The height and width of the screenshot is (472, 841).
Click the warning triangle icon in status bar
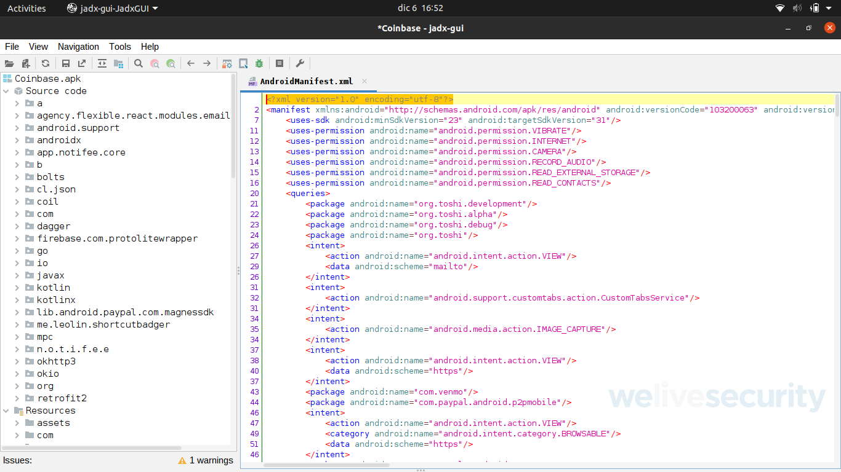(182, 460)
